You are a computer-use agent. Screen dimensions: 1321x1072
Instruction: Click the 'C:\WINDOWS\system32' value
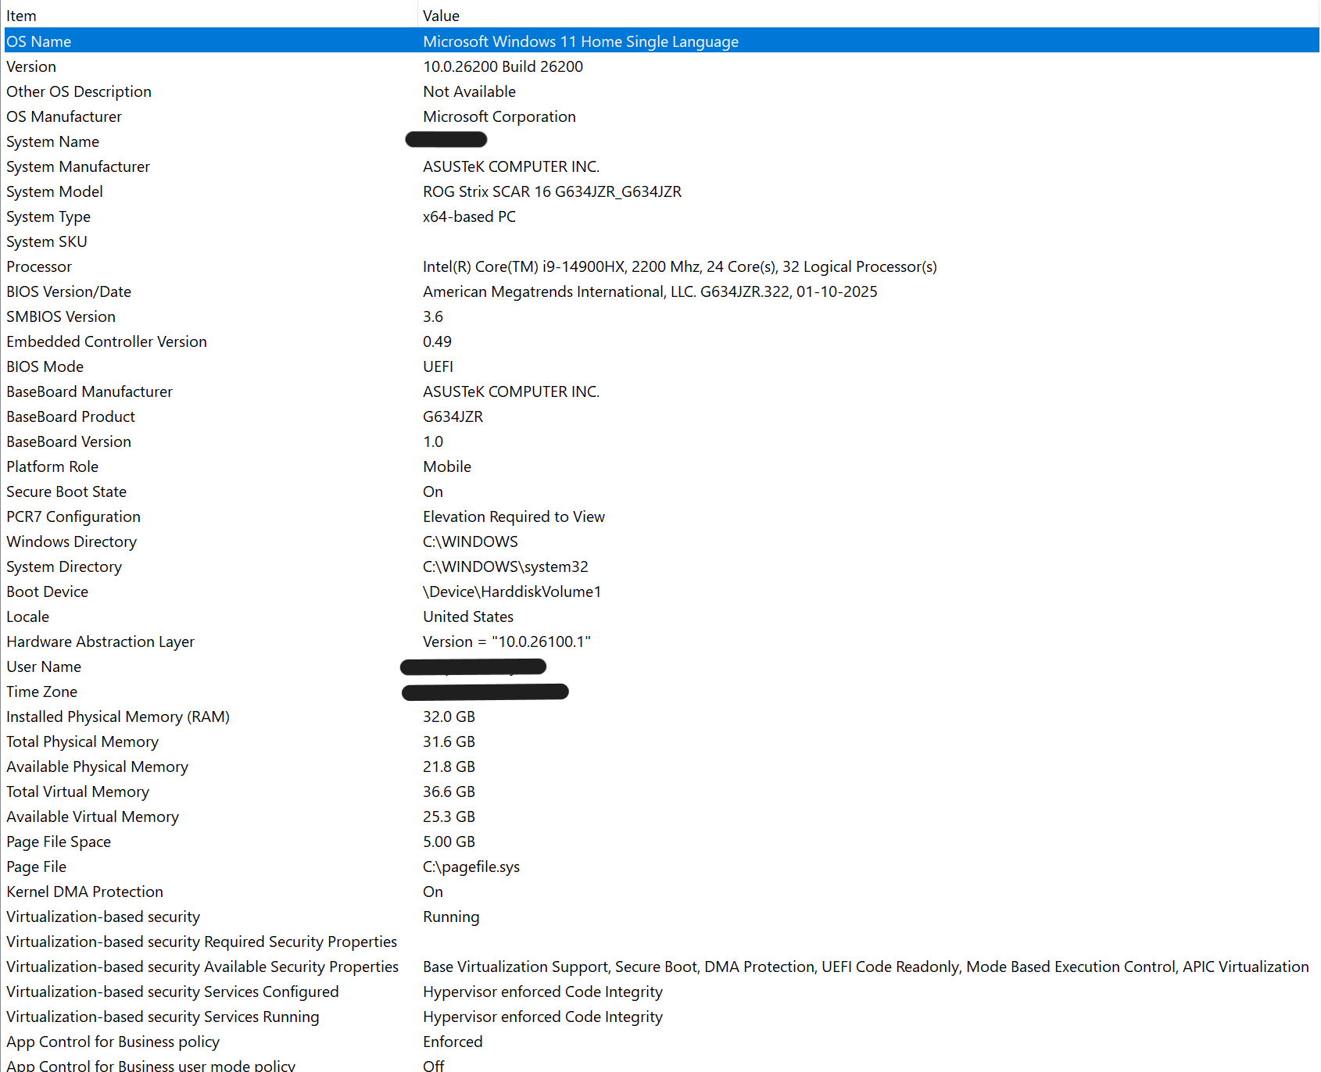point(505,566)
